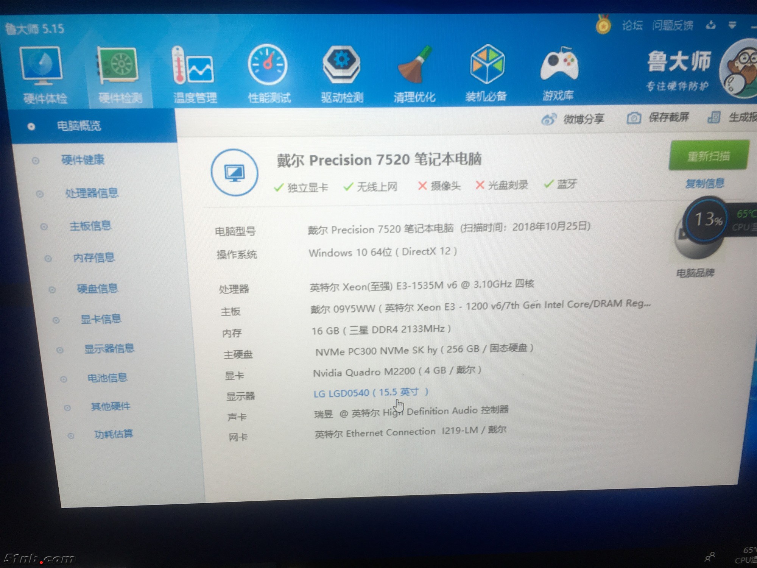Click the 复制信息 copy info link
Screen dimensions: 757x568
pyautogui.click(x=705, y=184)
